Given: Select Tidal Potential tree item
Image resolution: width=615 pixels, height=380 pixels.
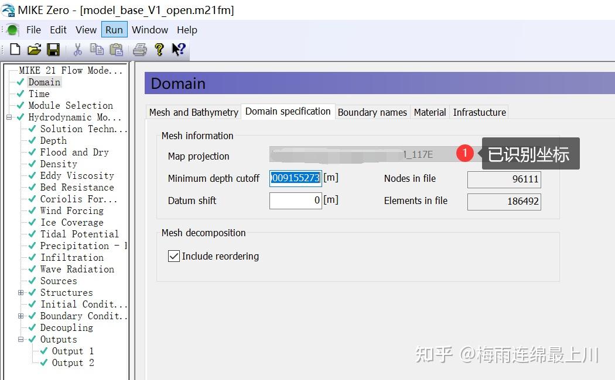Looking at the screenshot, I should [79, 234].
